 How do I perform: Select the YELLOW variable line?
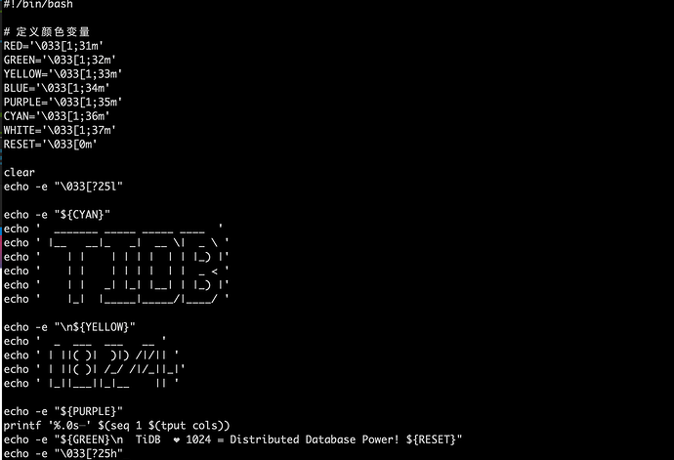tap(63, 74)
